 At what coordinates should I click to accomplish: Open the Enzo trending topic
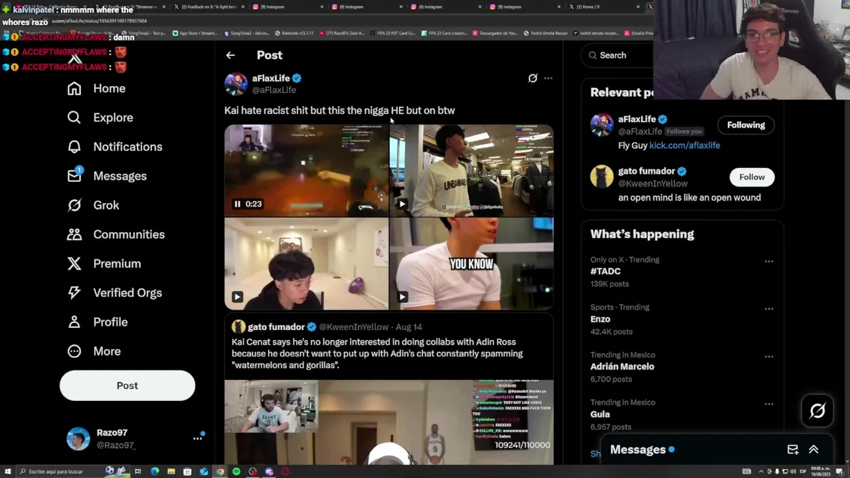click(x=600, y=319)
